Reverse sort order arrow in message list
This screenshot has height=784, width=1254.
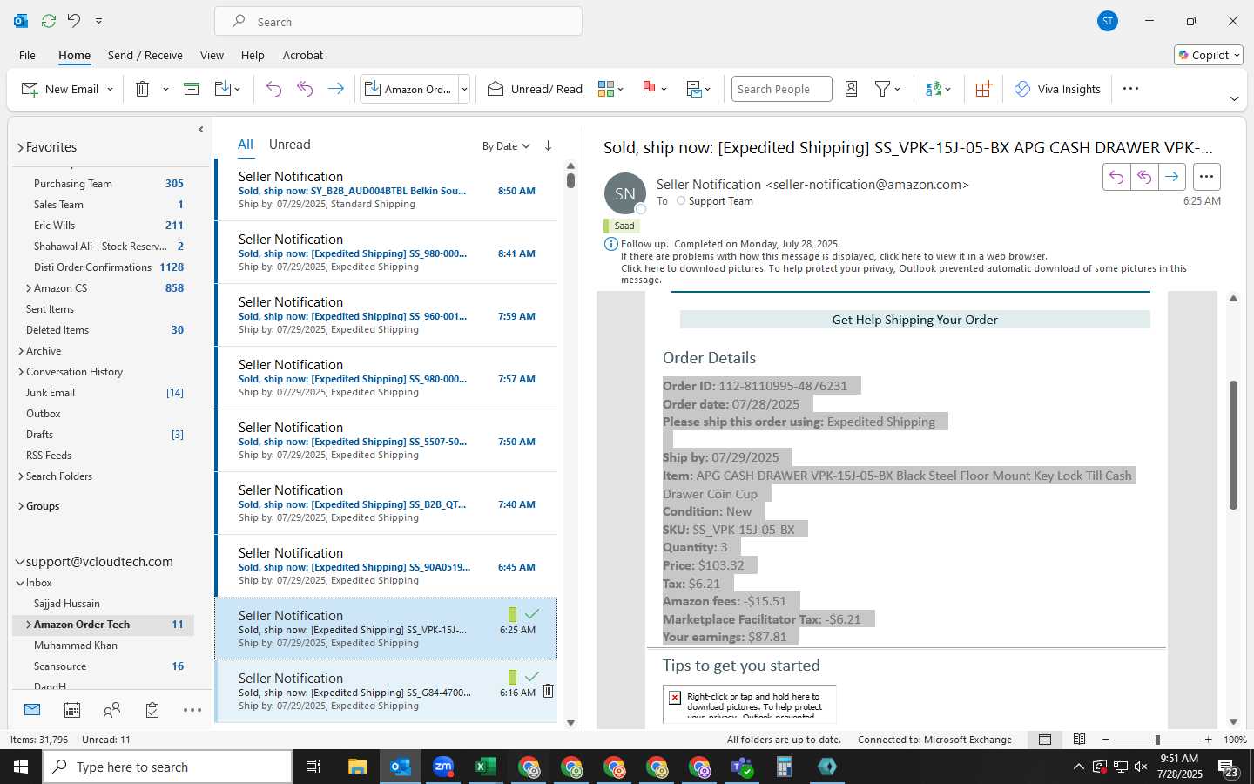coord(548,145)
